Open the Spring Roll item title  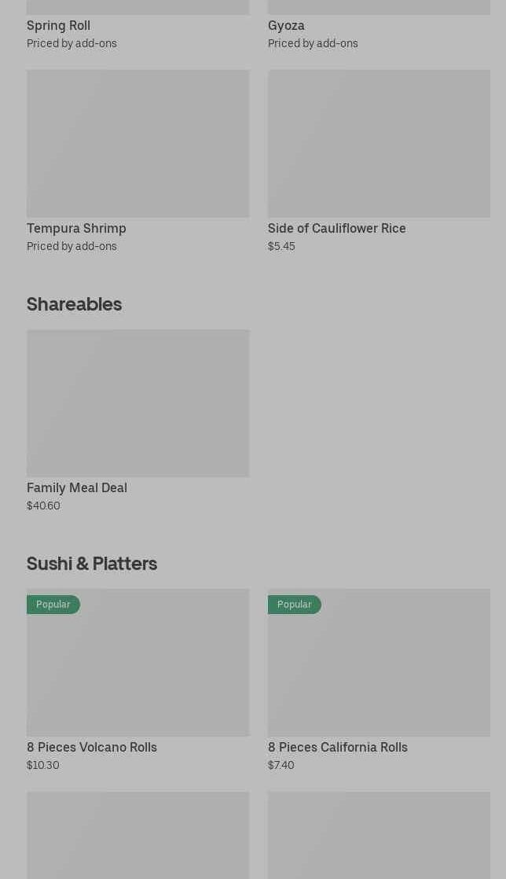(58, 25)
